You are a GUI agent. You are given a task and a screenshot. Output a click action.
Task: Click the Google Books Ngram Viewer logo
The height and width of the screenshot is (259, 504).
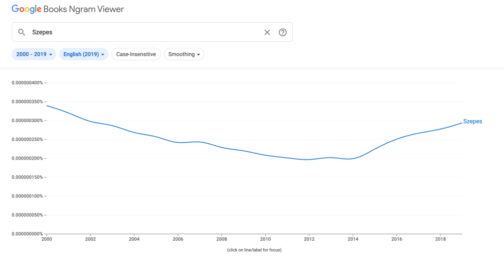point(68,9)
